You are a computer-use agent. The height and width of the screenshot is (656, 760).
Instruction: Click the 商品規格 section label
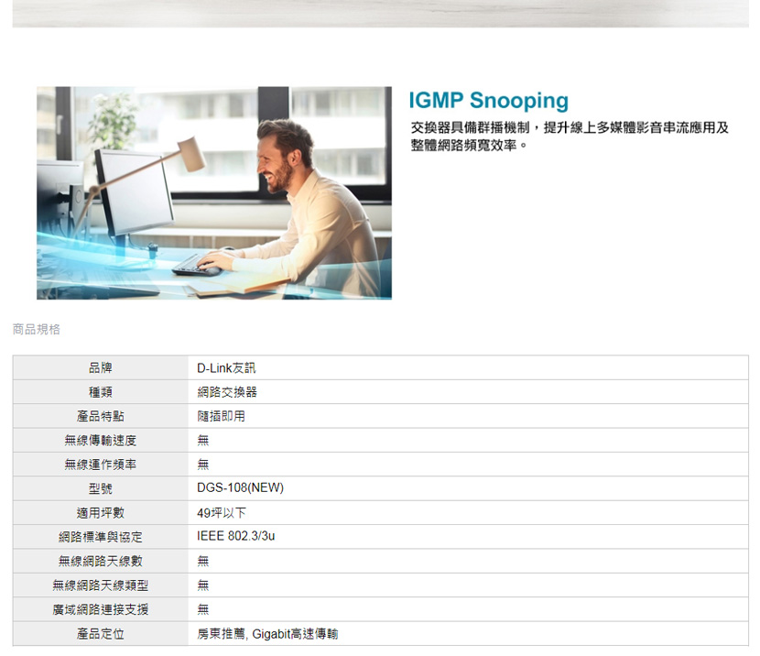tap(37, 329)
